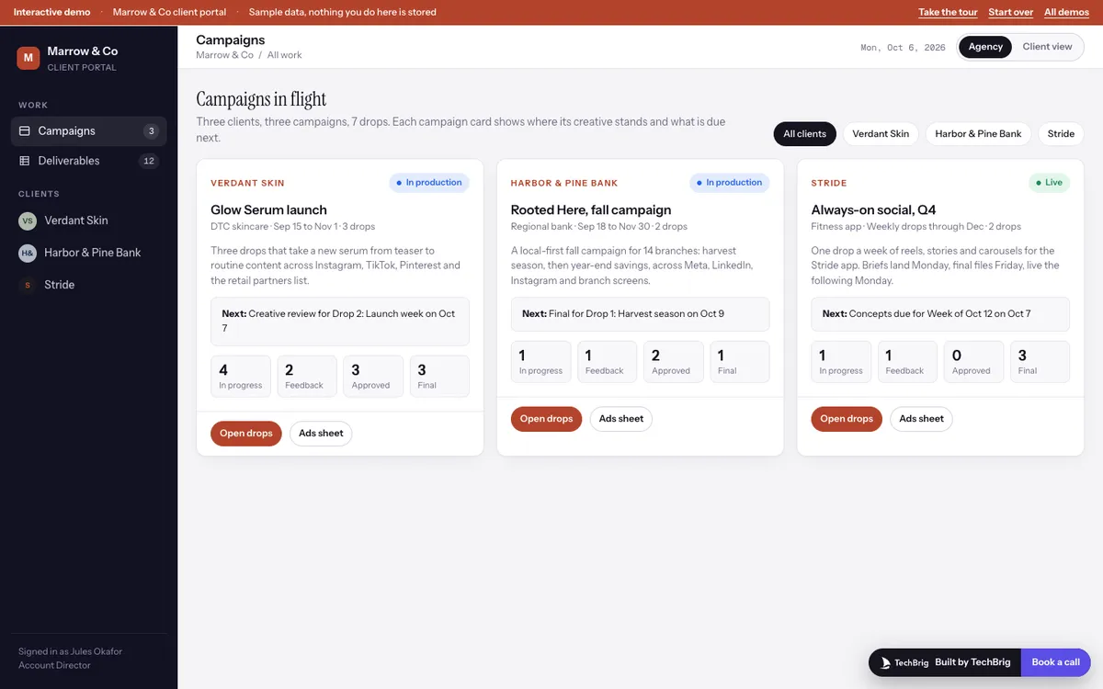The height and width of the screenshot is (689, 1103).
Task: Click All work breadcrumb
Action: (285, 55)
